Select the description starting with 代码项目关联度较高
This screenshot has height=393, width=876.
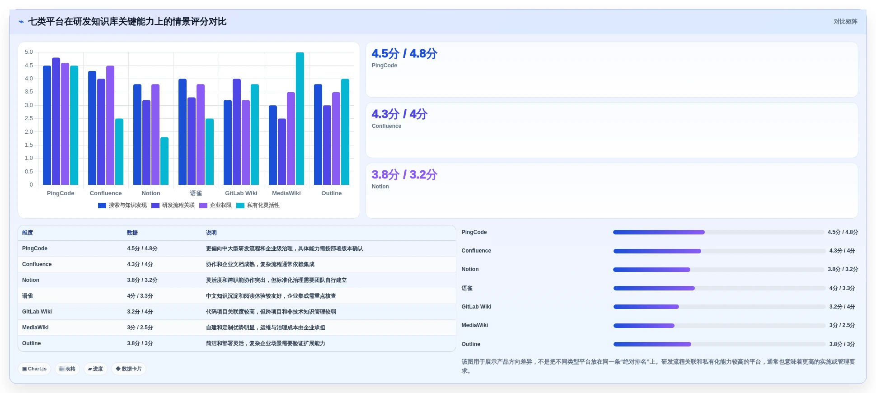coord(271,312)
